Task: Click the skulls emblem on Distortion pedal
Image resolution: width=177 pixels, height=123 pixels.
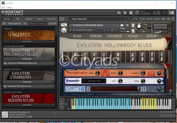Action: pos(151,73)
